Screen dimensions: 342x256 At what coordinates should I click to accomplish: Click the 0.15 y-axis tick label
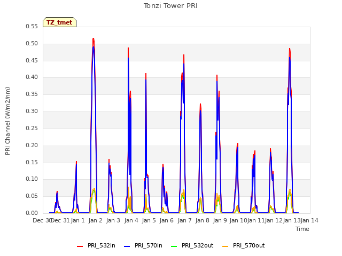point(32,162)
